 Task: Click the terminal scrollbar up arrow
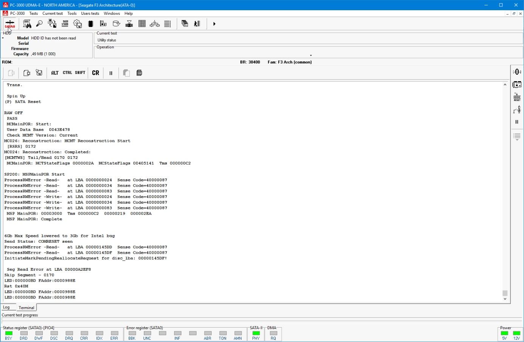[505, 85]
